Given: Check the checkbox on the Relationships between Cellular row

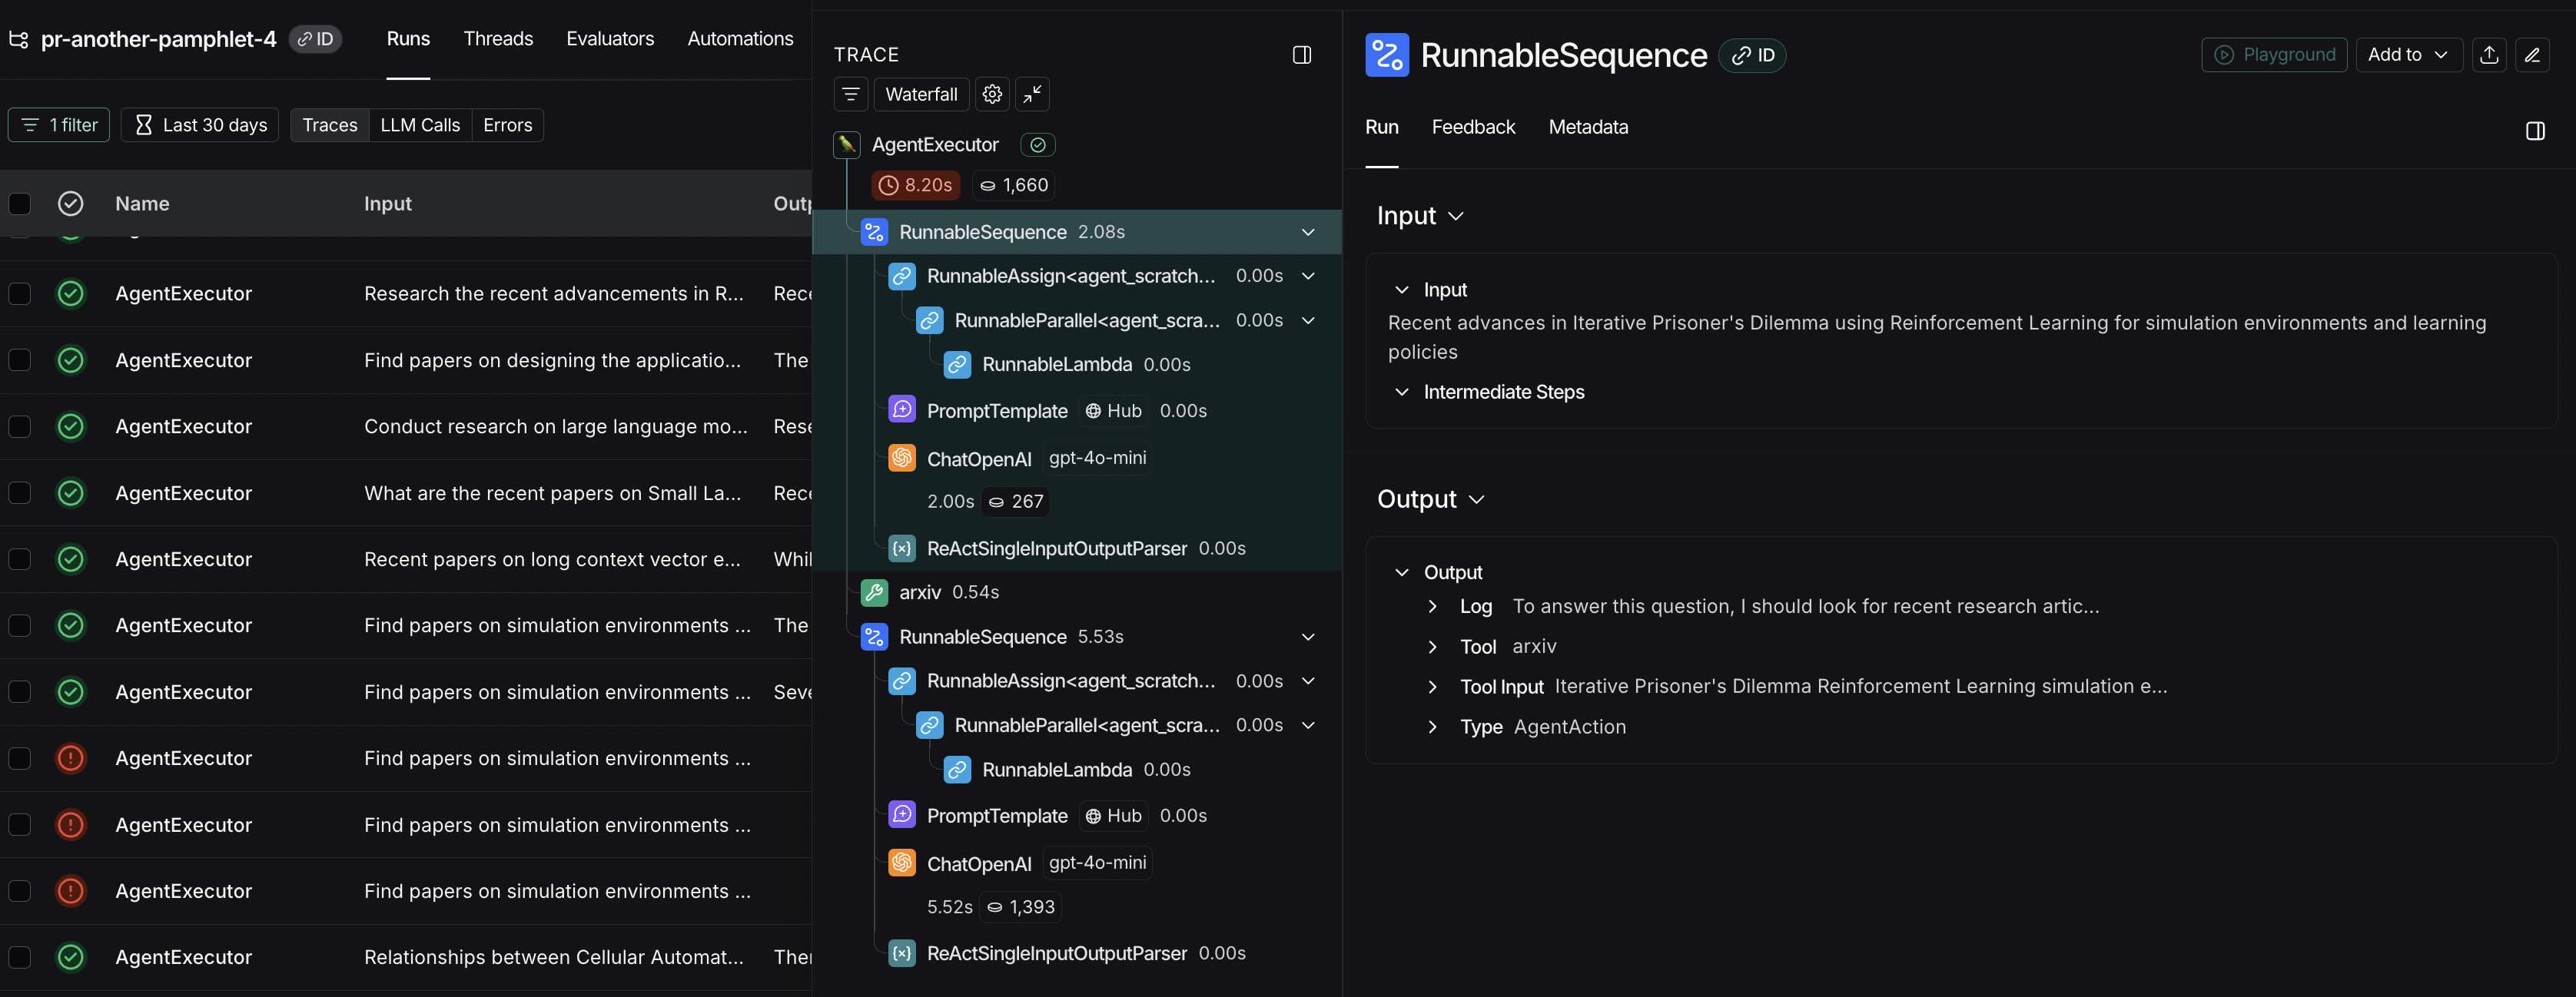Looking at the screenshot, I should [x=20, y=956].
